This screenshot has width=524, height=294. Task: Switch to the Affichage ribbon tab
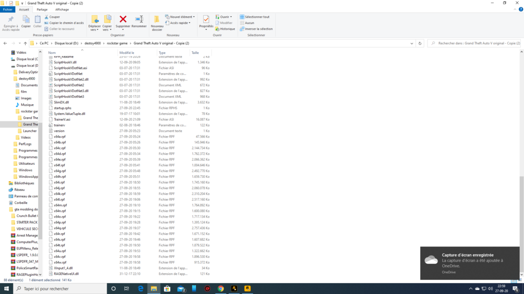click(x=62, y=9)
